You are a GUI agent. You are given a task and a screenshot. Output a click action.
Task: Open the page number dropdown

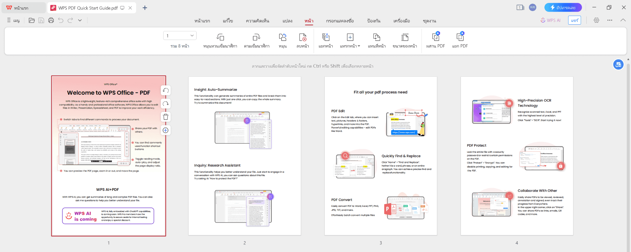click(192, 36)
